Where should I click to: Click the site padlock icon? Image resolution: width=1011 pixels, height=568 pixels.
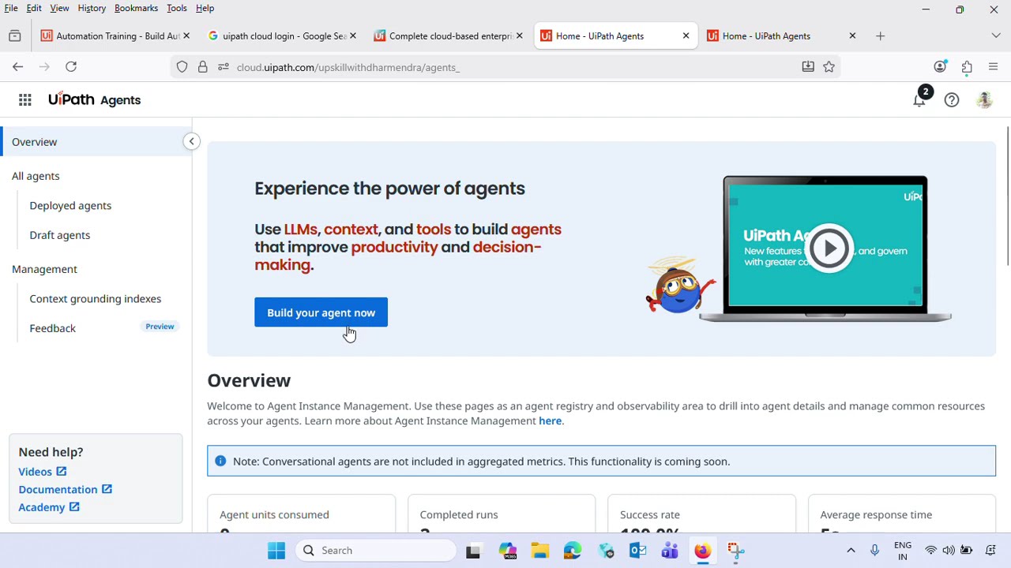click(203, 67)
